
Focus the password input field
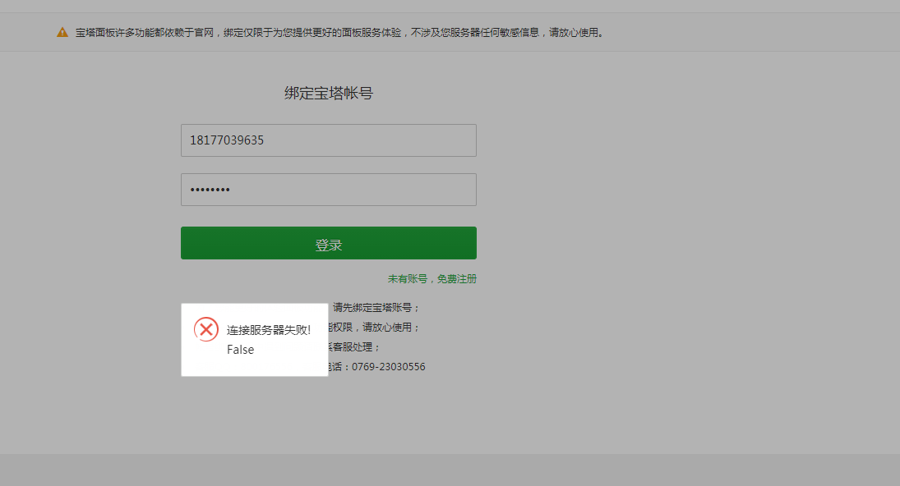(328, 190)
